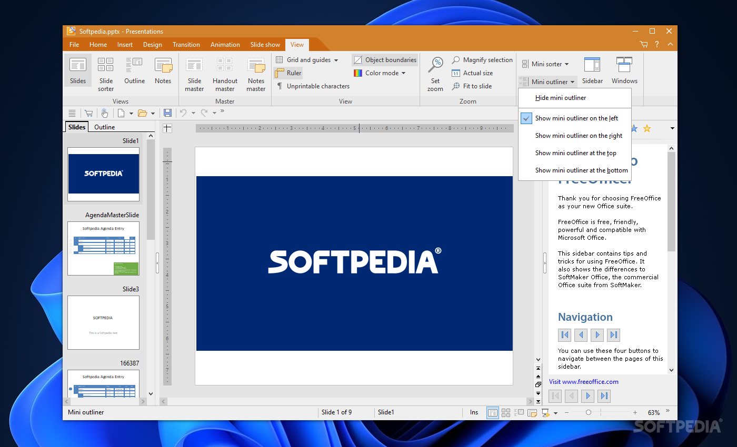The height and width of the screenshot is (447, 737).
Task: Open Notes view from ribbon
Action: coord(163,72)
